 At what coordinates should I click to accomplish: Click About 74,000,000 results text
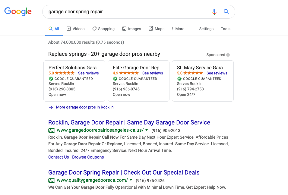click(x=86, y=42)
